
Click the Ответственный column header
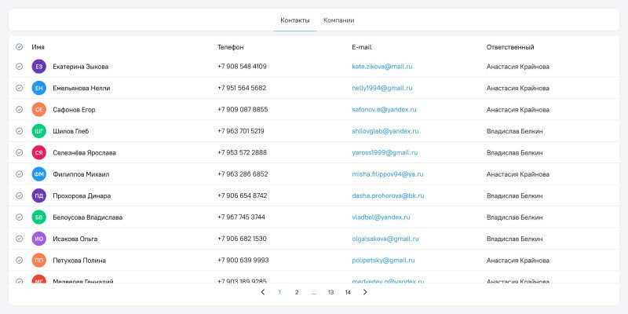(510, 47)
